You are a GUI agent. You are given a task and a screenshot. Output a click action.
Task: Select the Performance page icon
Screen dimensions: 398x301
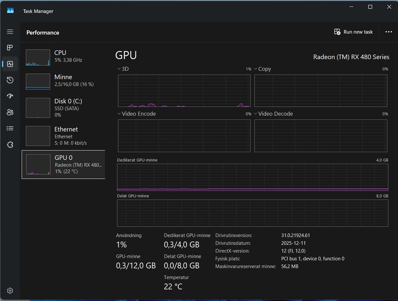10,64
